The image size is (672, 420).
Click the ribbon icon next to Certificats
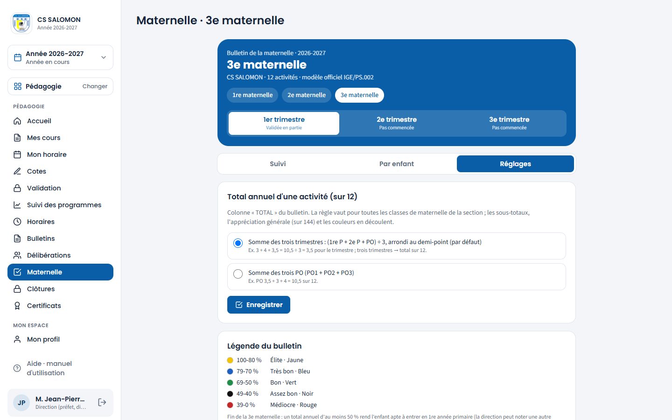(x=17, y=306)
